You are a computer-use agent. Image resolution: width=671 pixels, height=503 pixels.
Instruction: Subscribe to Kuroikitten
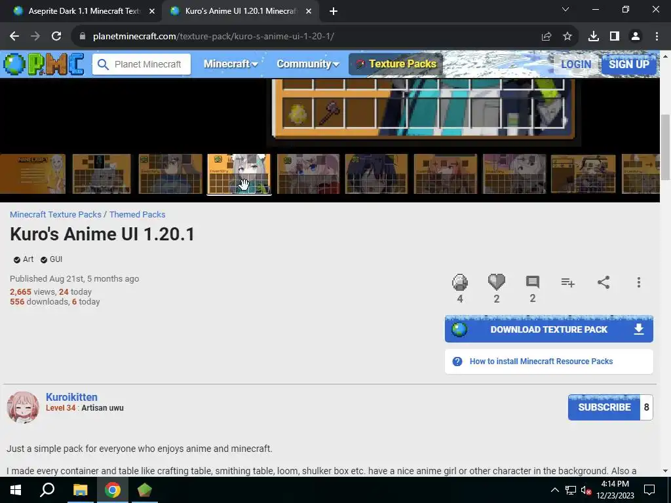[604, 407]
